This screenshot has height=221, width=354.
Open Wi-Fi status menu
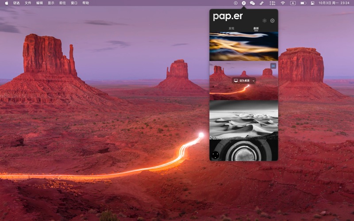pyautogui.click(x=283, y=3)
